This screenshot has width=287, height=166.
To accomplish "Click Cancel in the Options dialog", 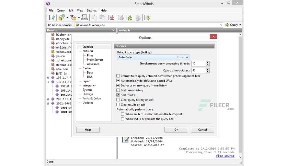I will [x=203, y=130].
